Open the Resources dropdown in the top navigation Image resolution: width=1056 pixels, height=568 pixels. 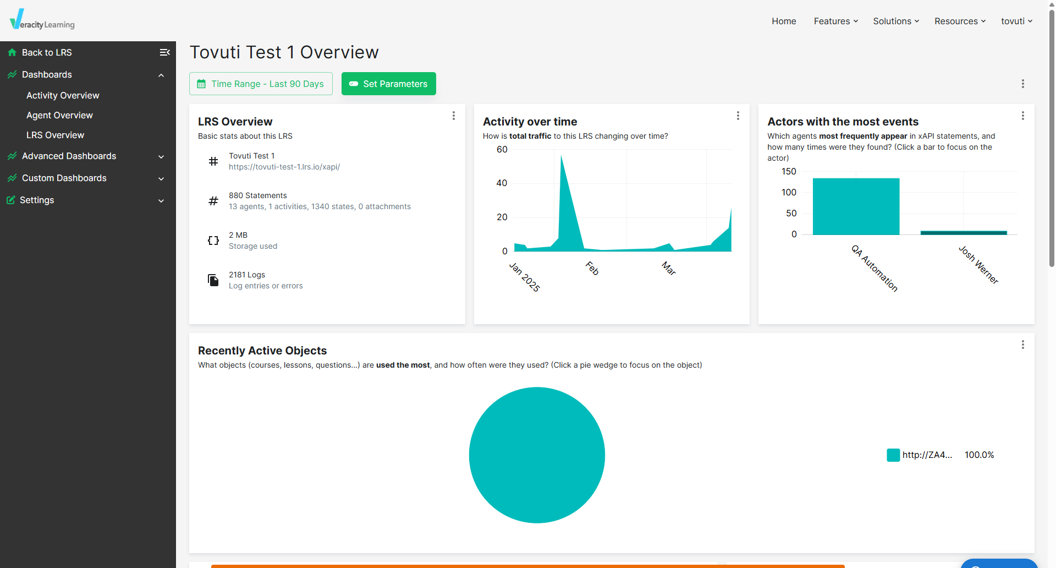[960, 21]
